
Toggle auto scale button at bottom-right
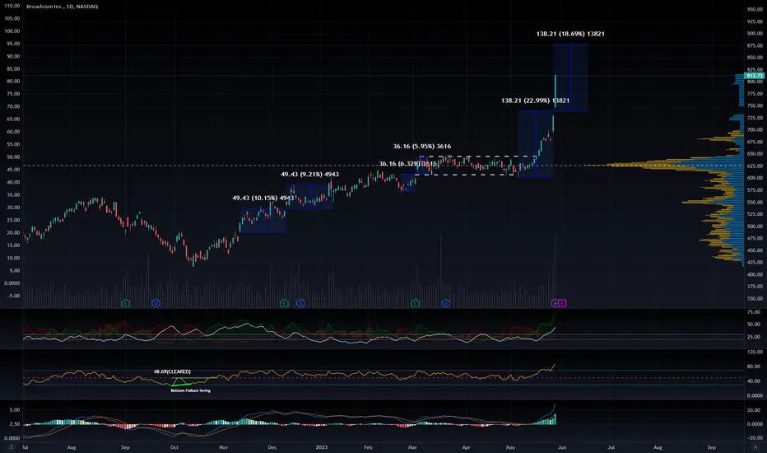[755, 447]
